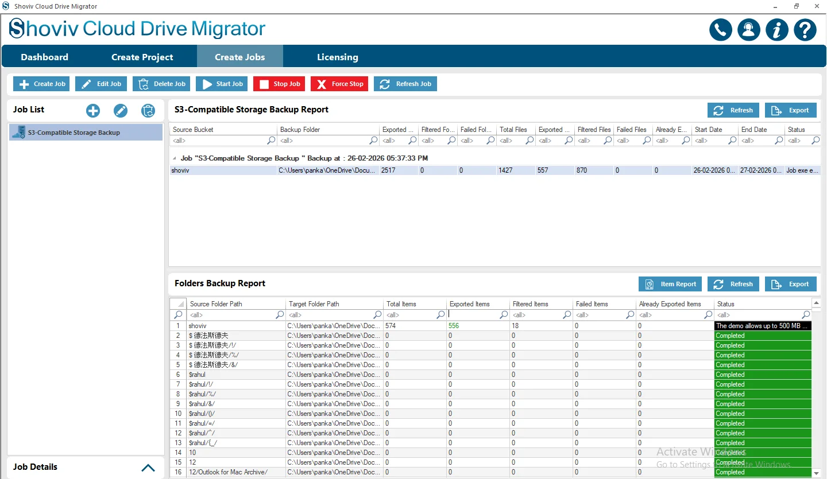Open the Licensing tab
This screenshot has height=479, width=827.
point(338,57)
